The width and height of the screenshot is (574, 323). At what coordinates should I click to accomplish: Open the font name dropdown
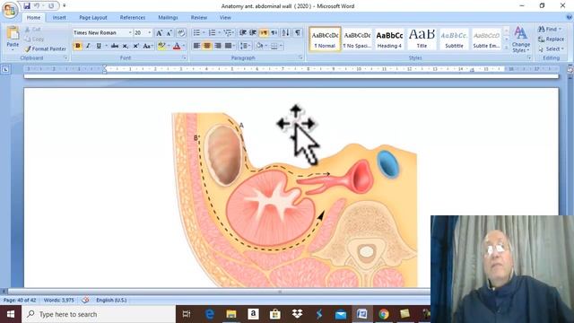click(x=130, y=33)
